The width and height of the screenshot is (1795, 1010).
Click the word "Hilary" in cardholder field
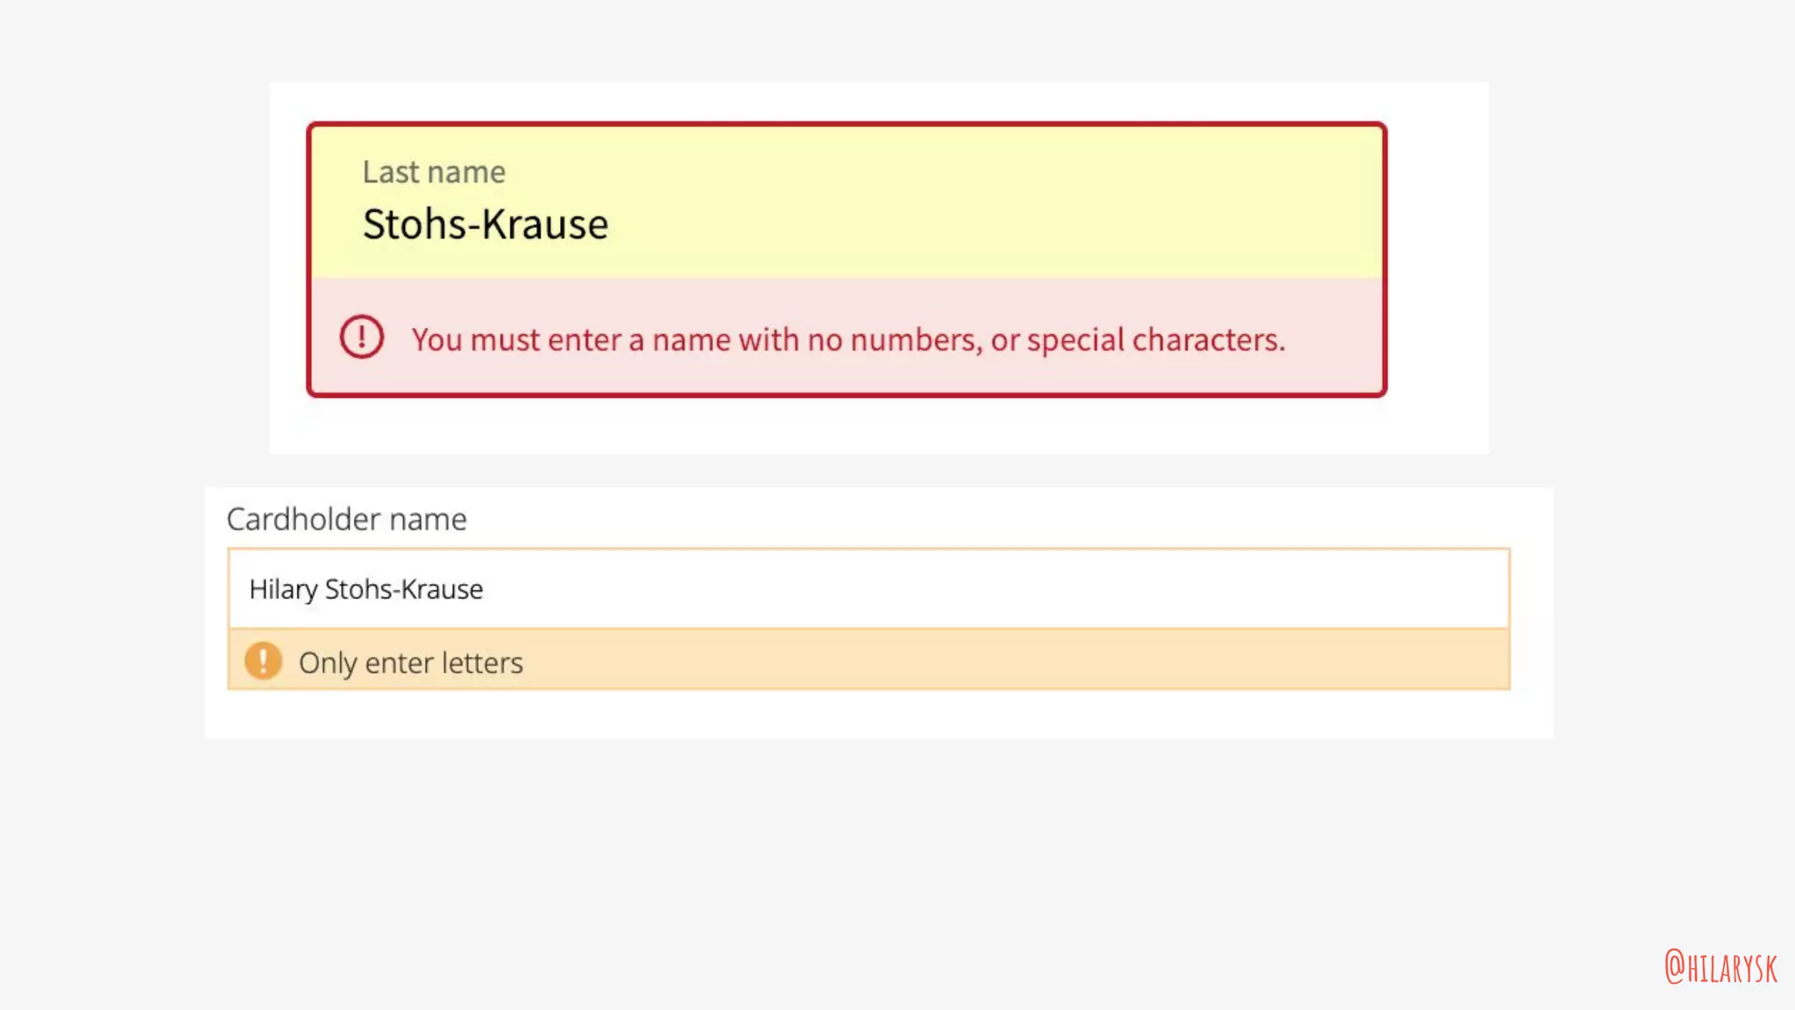pos(283,590)
